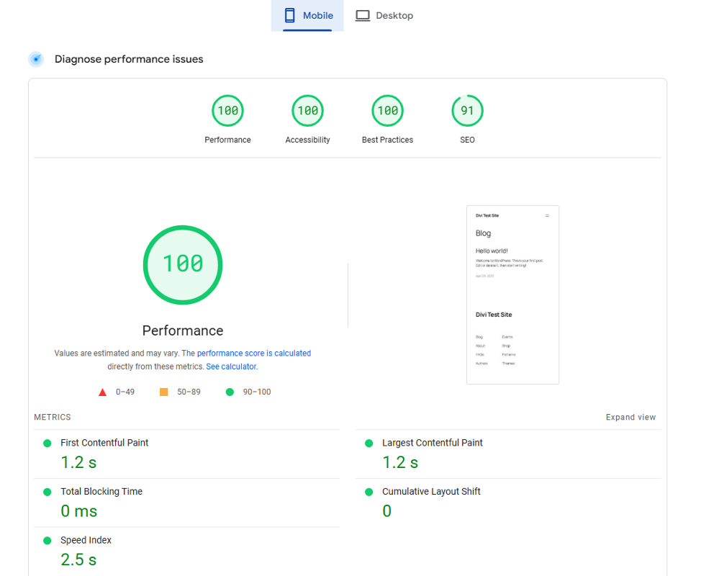
Task: Switch to the Desktop tab
Action: tap(385, 15)
